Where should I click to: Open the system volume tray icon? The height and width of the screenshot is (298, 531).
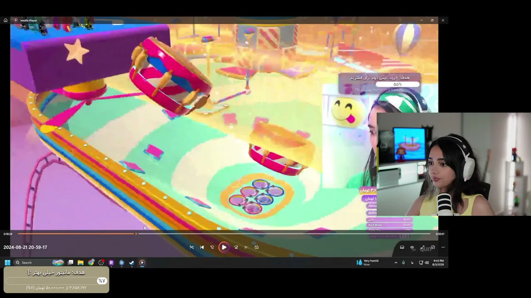click(426, 262)
